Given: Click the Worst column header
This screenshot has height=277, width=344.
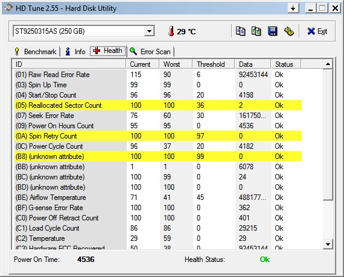Looking at the screenshot, I should (x=176, y=64).
